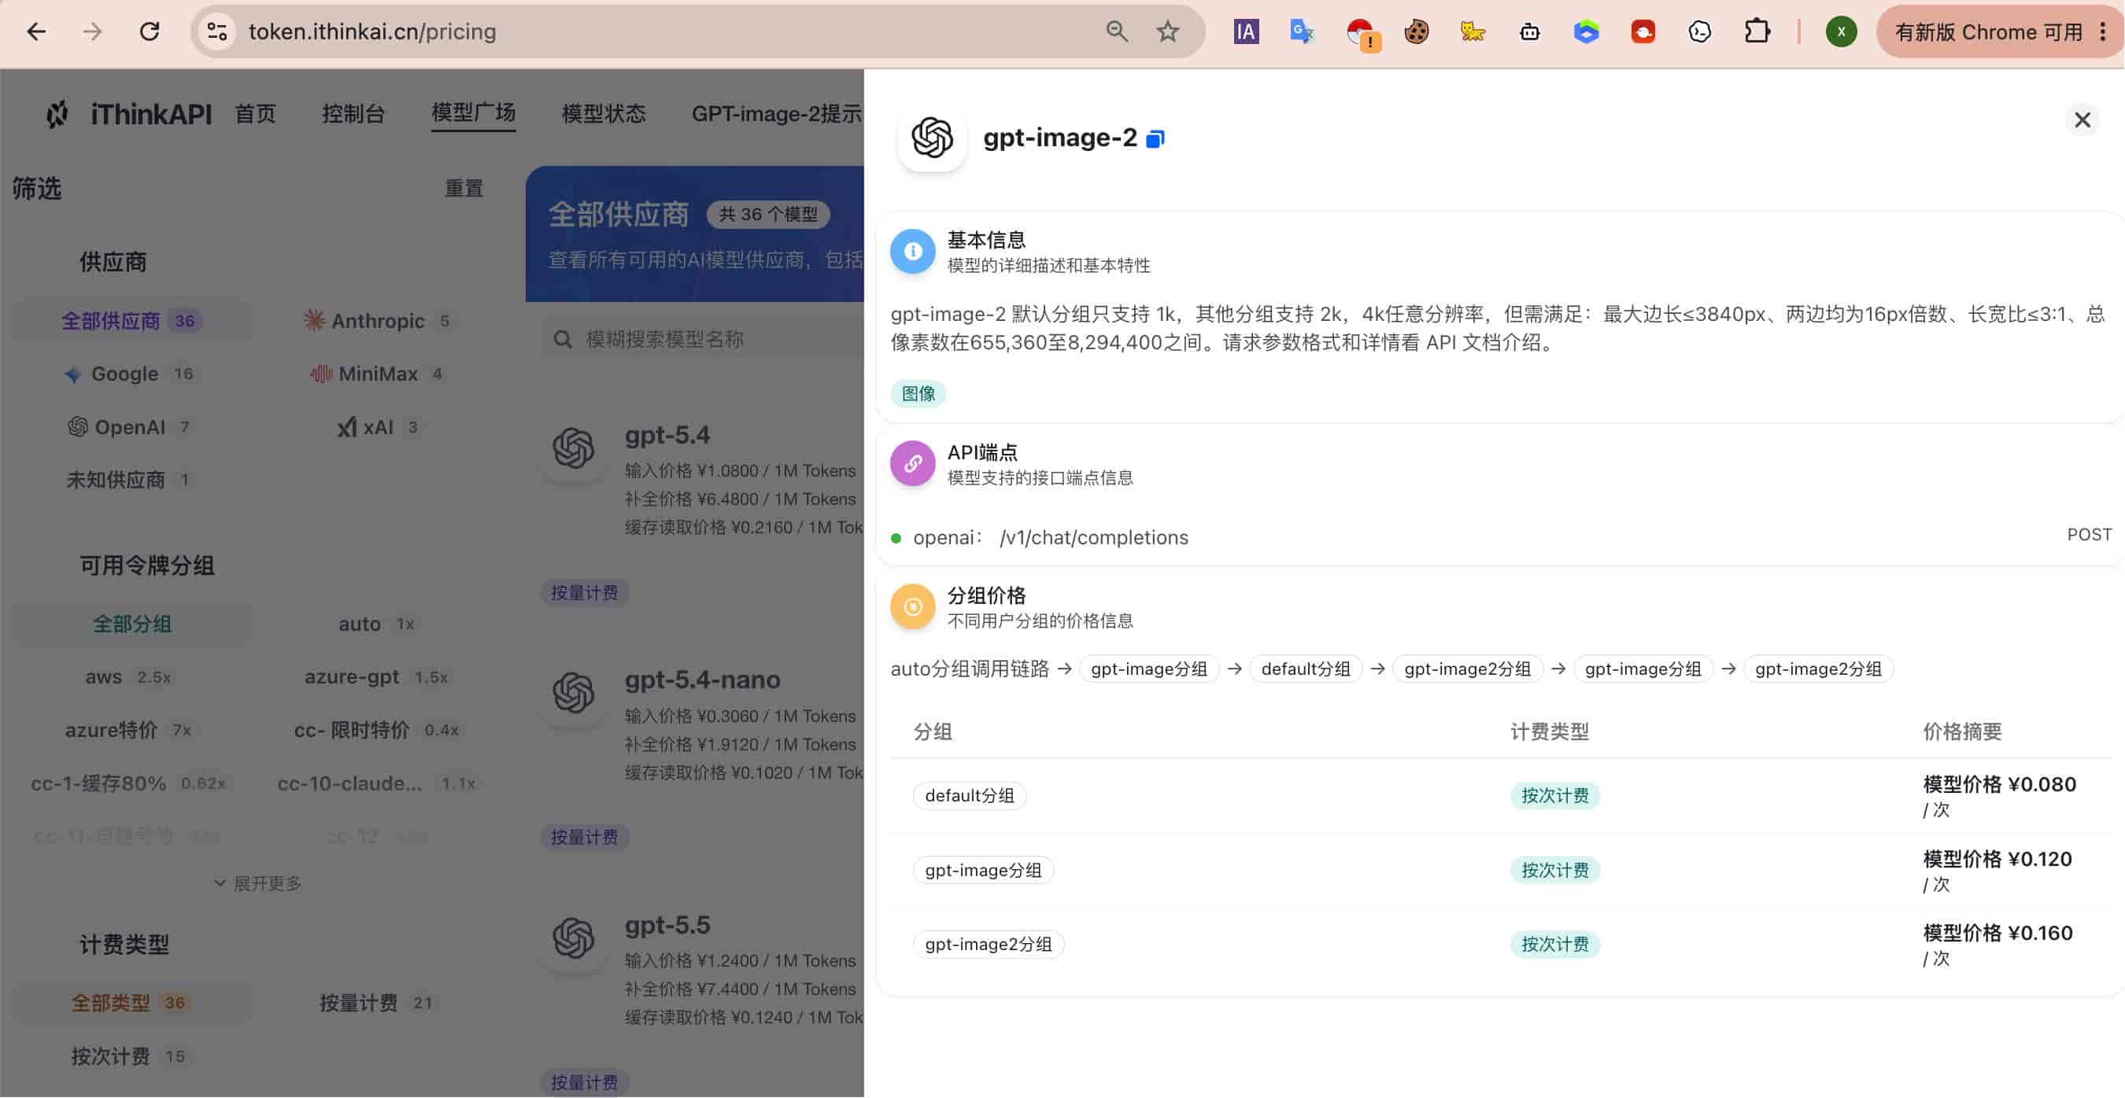The height and width of the screenshot is (1098, 2125).
Task: Click the /v1/chat/completions endpoint
Action: (x=1094, y=537)
